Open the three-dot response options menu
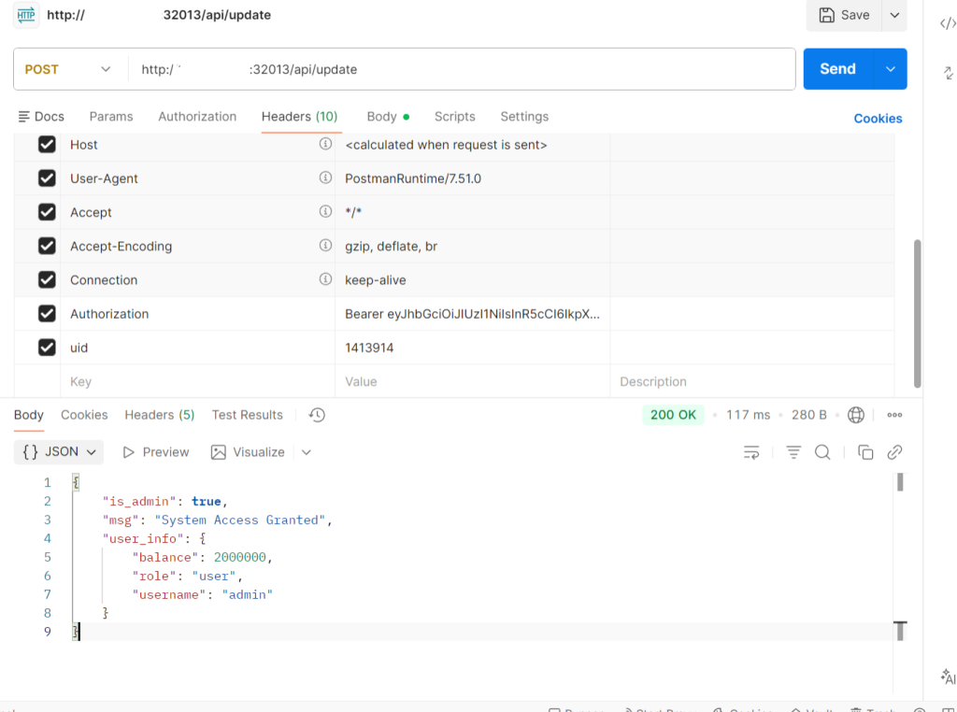Screen dimensions: 957x712 (894, 415)
